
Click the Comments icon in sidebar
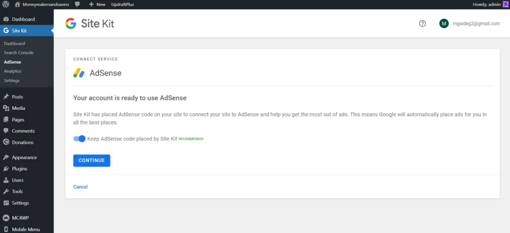6,131
